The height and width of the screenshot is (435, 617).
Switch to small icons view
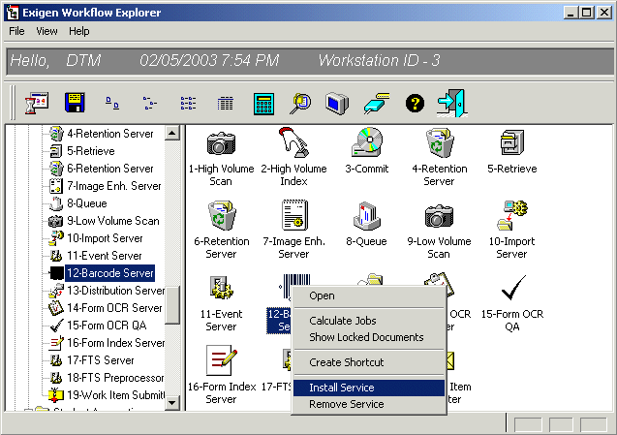pos(150,104)
